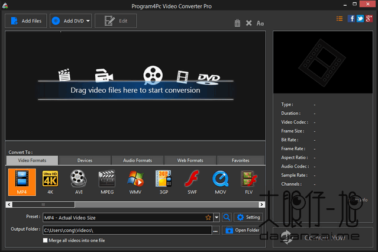Click the trash can delete icon
Viewport: 378px width, 252px height.
click(x=237, y=23)
